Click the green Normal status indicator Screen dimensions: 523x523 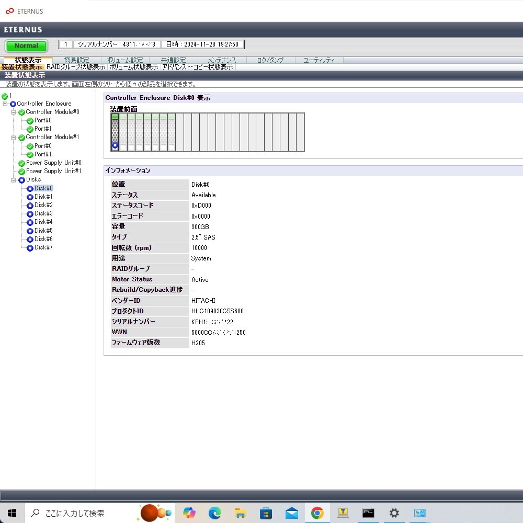coord(26,46)
